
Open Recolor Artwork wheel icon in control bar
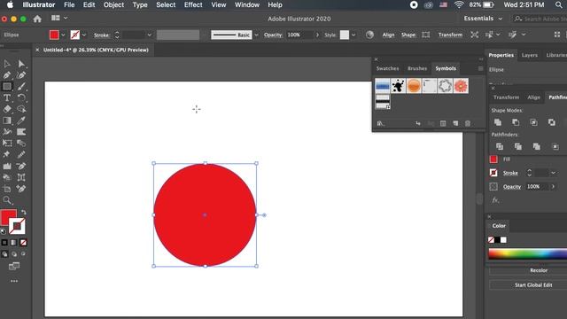point(369,35)
